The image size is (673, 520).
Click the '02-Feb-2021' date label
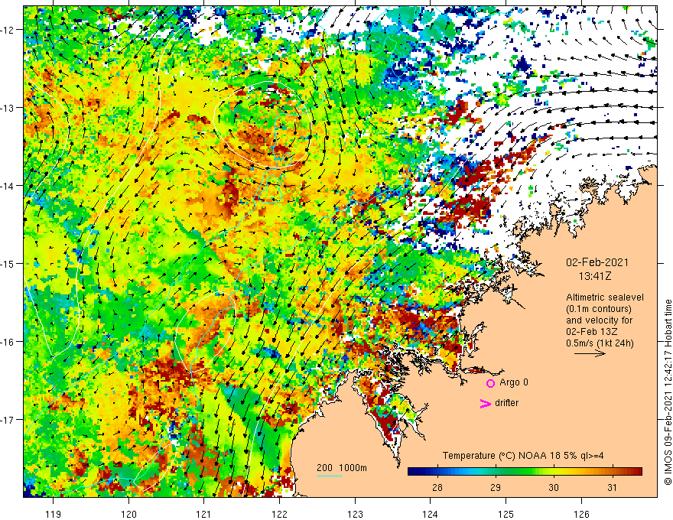[x=597, y=262]
